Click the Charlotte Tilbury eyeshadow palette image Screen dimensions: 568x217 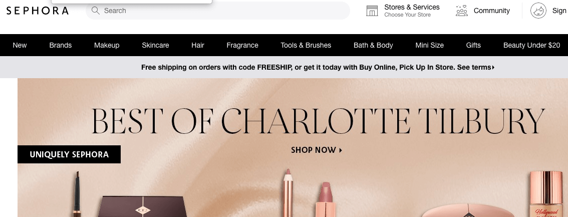[x=143, y=206]
